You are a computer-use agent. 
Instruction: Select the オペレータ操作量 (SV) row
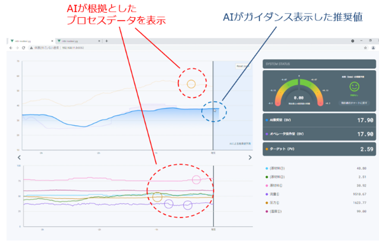point(319,134)
